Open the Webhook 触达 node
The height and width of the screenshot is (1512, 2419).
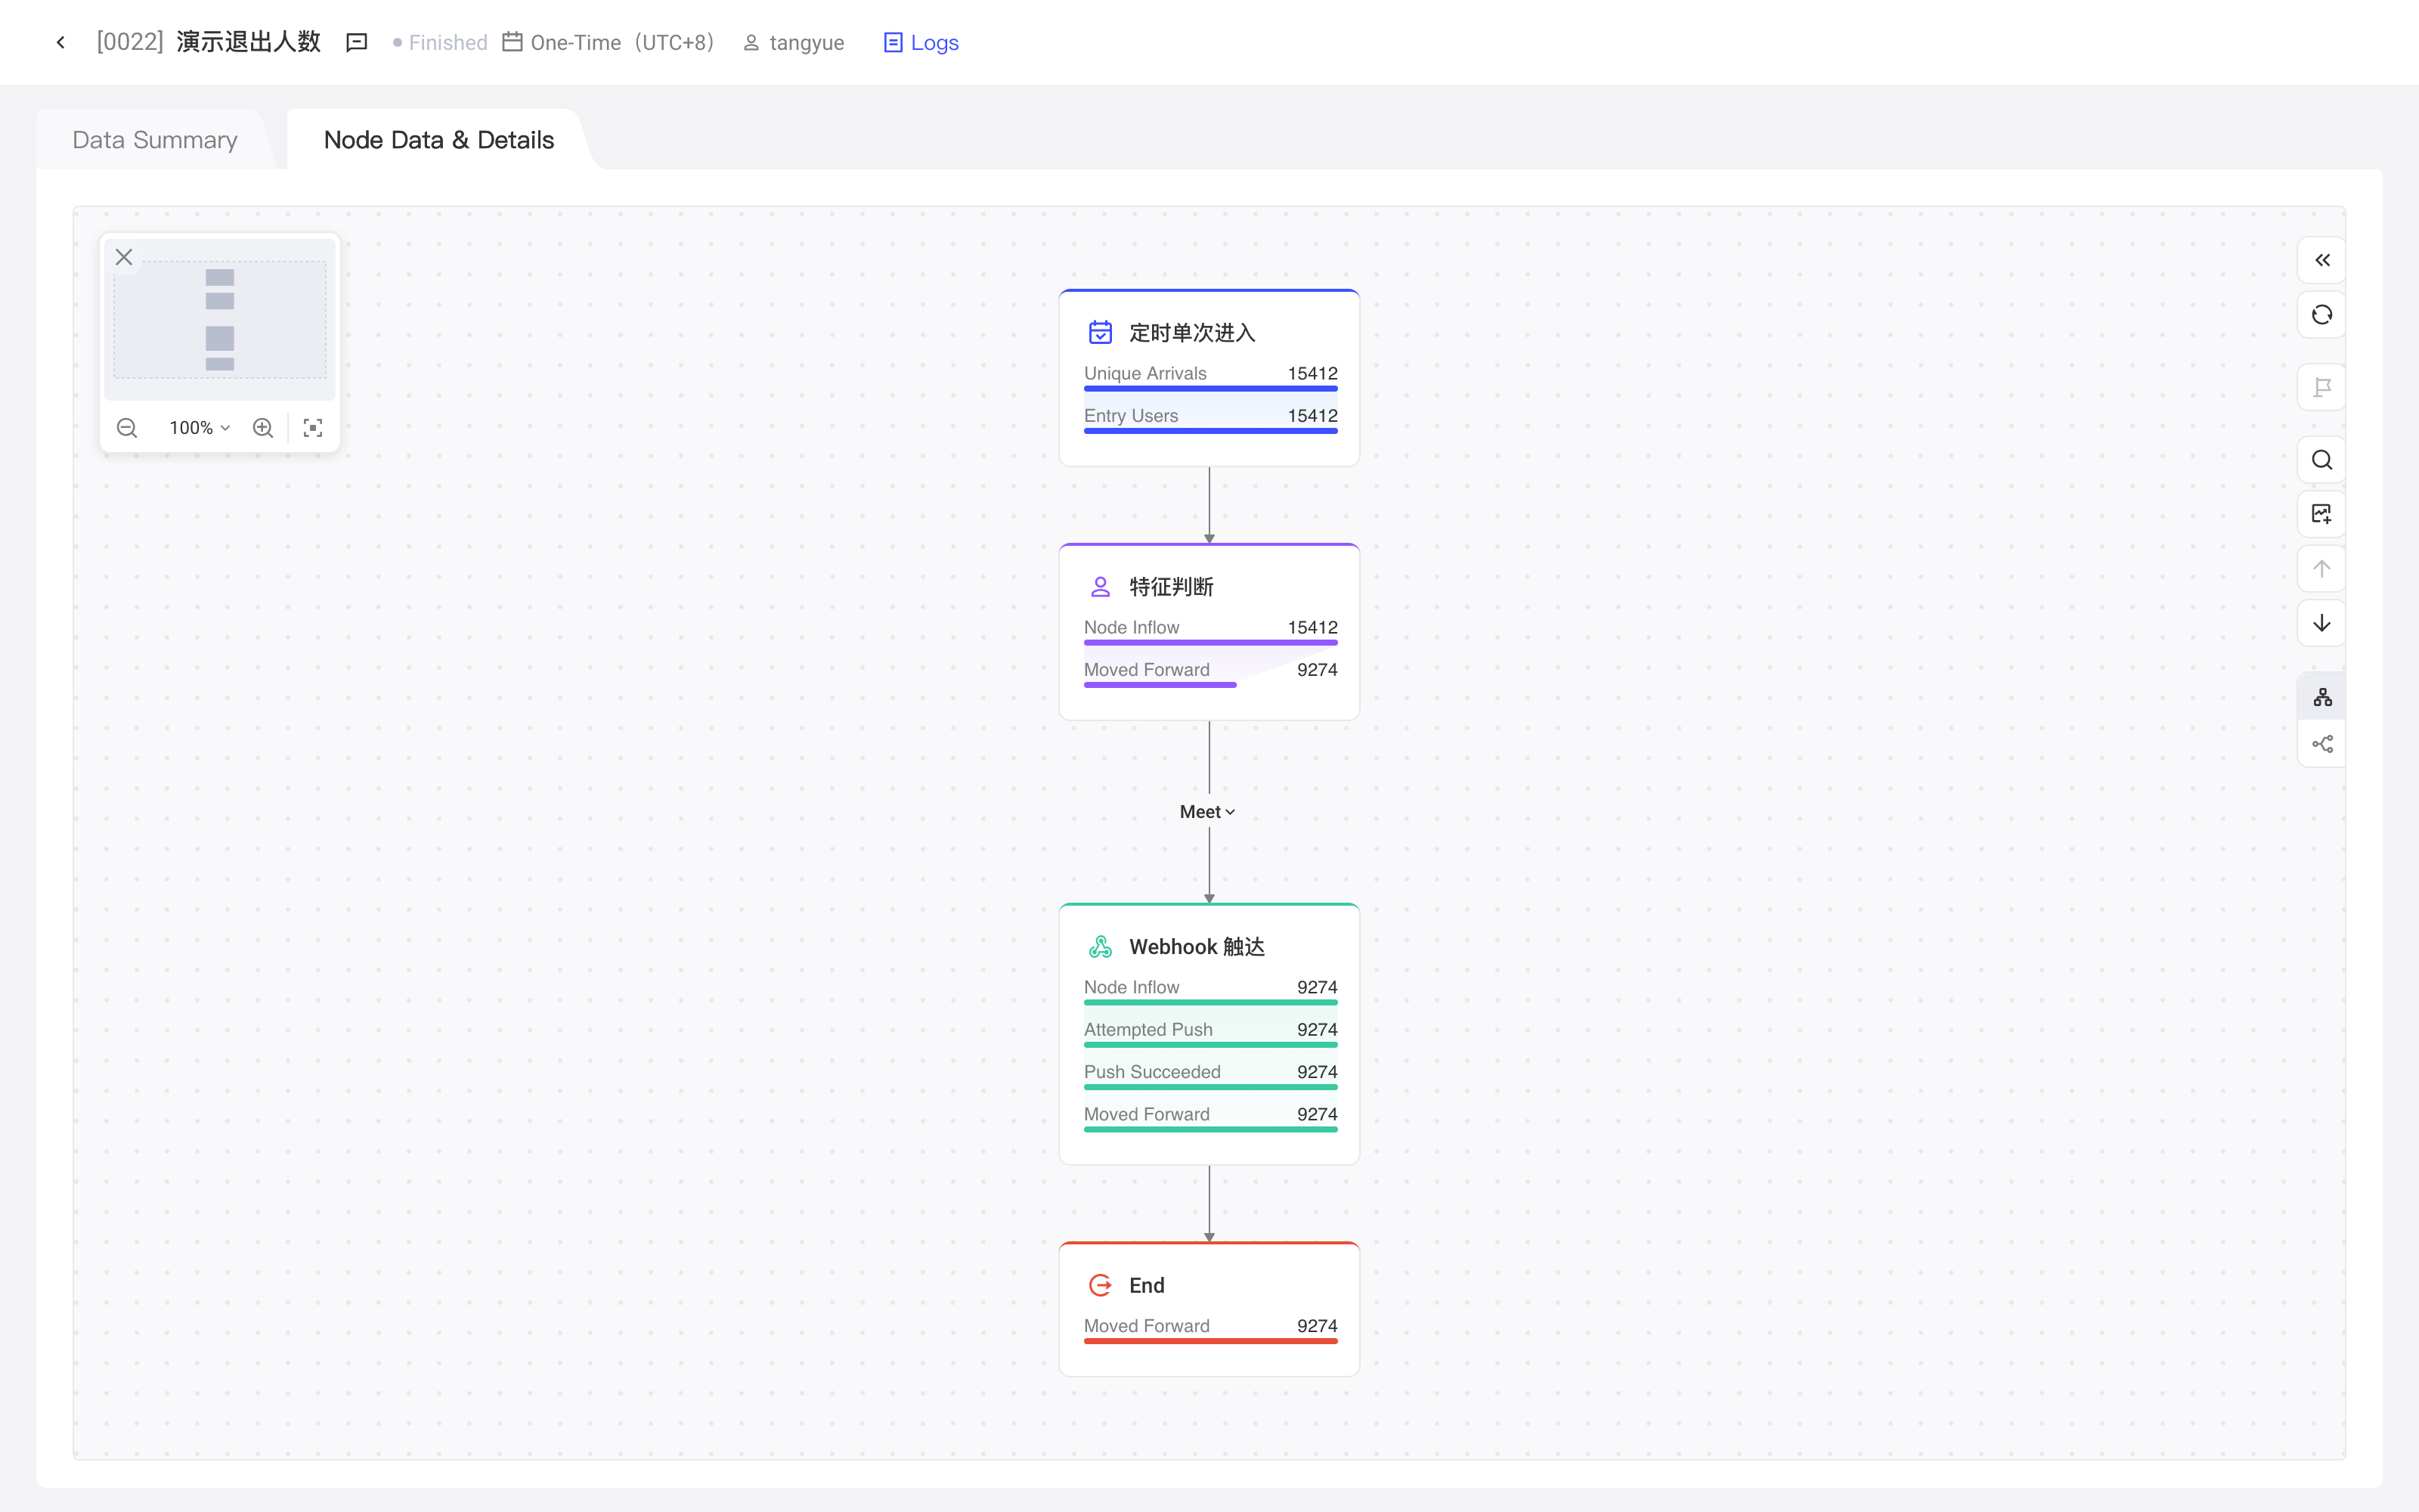pyautogui.click(x=1209, y=1034)
